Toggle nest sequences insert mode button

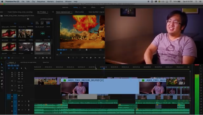[9, 68]
